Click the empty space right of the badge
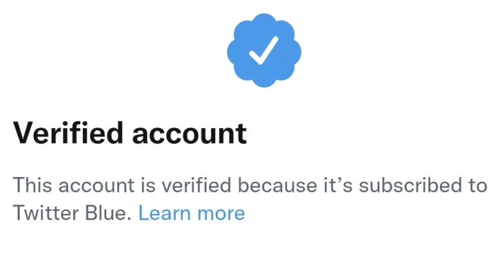This screenshot has width=493, height=277. click(x=405, y=51)
